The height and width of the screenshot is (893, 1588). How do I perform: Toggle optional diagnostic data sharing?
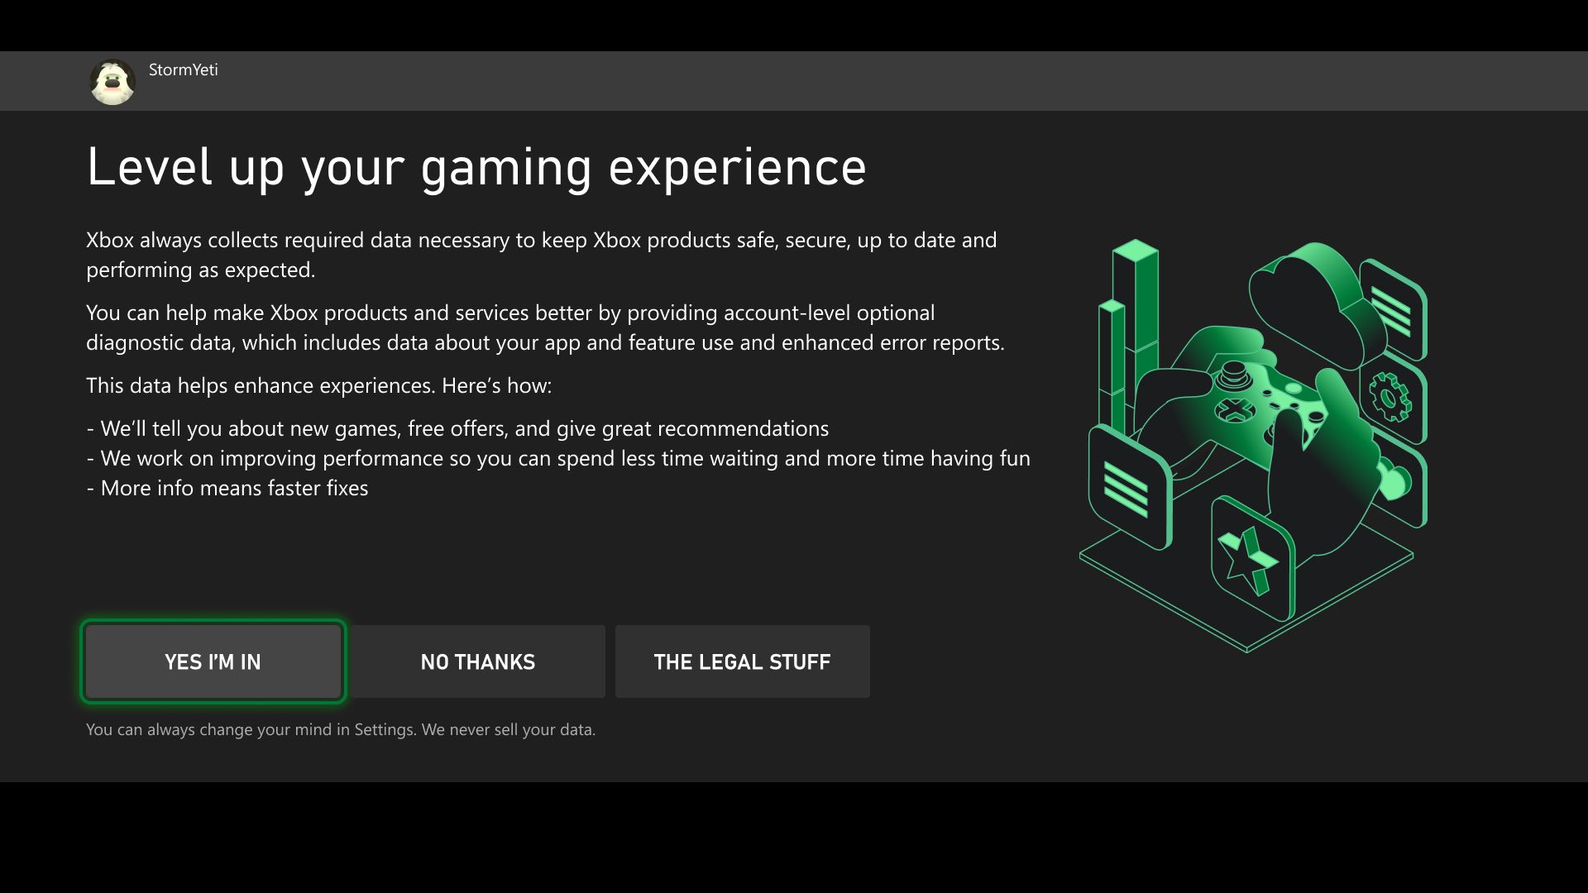tap(213, 661)
